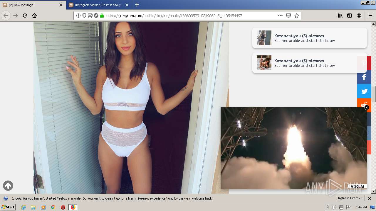Switch to Instagram Viewer tab
Image resolution: width=376 pixels, height=211 pixels.
[x=99, y=5]
